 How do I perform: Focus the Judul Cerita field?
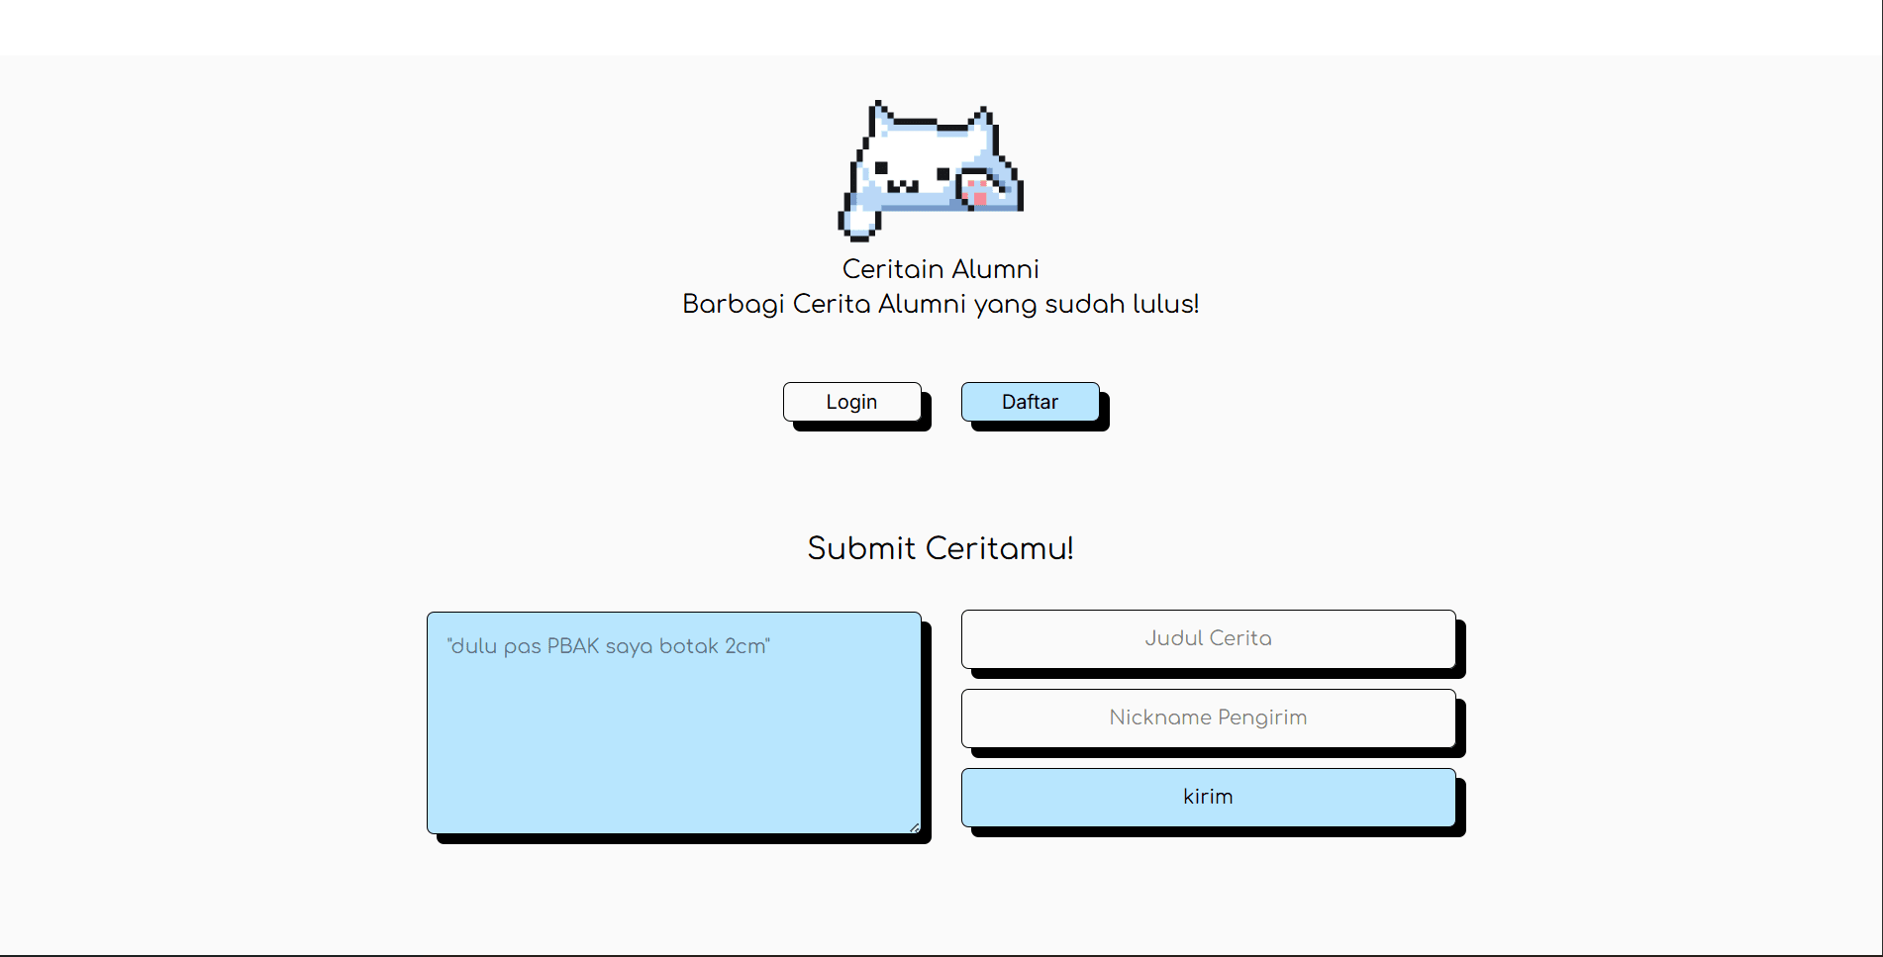(x=1208, y=638)
